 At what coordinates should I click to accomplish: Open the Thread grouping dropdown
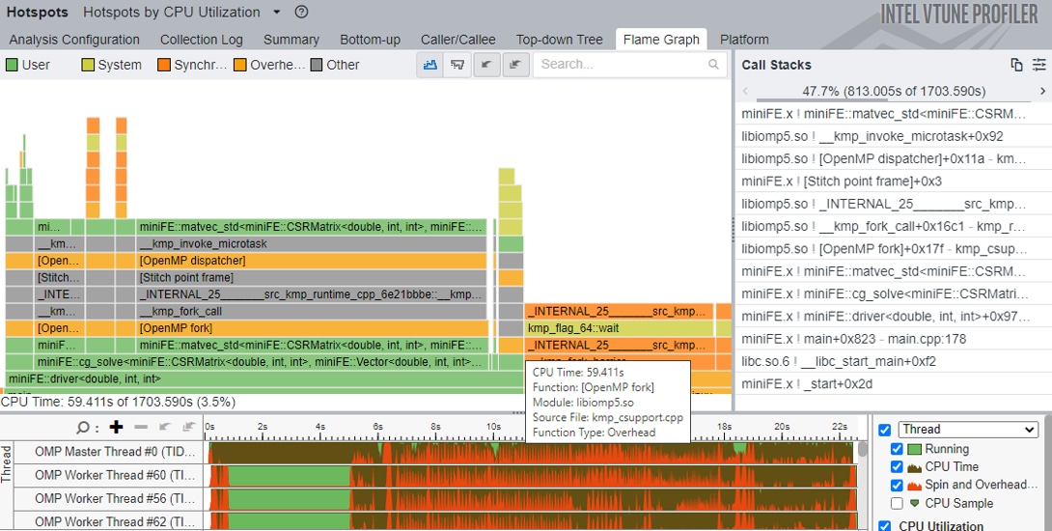click(x=967, y=430)
